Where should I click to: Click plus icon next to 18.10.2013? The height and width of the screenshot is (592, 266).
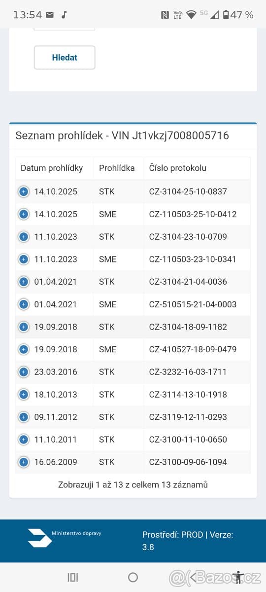[23, 395]
